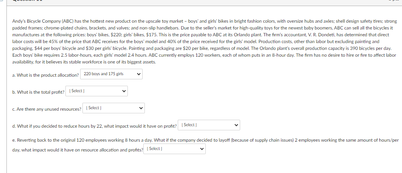Open the product allocation dropdown
Screen dimensions: 402x173
[x=112, y=74]
